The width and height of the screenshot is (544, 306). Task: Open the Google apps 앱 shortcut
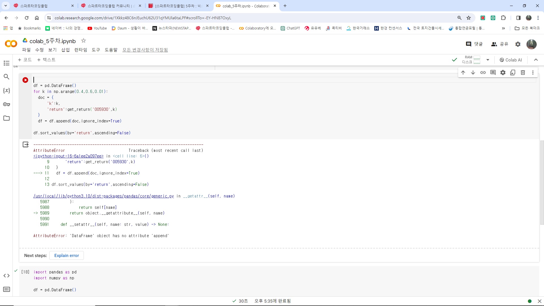coord(8,28)
